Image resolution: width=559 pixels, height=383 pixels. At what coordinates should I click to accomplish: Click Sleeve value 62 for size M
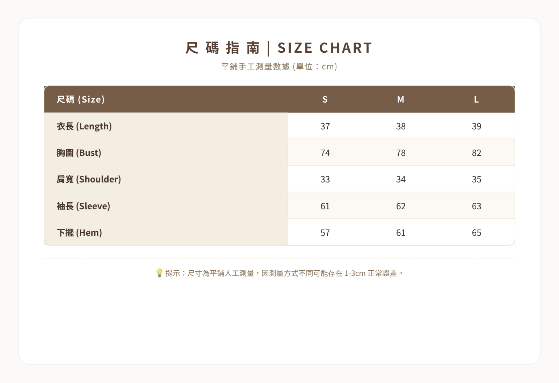click(401, 206)
